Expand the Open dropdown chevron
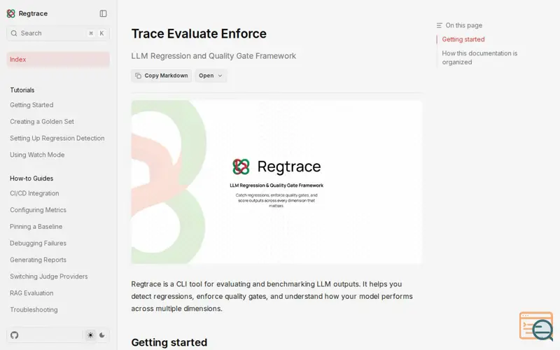 click(220, 76)
